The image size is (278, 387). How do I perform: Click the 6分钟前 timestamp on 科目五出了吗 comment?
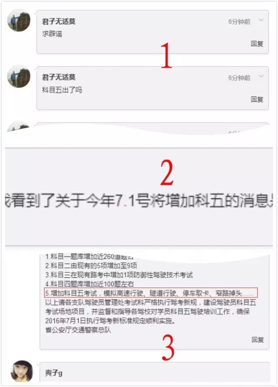pos(239,78)
